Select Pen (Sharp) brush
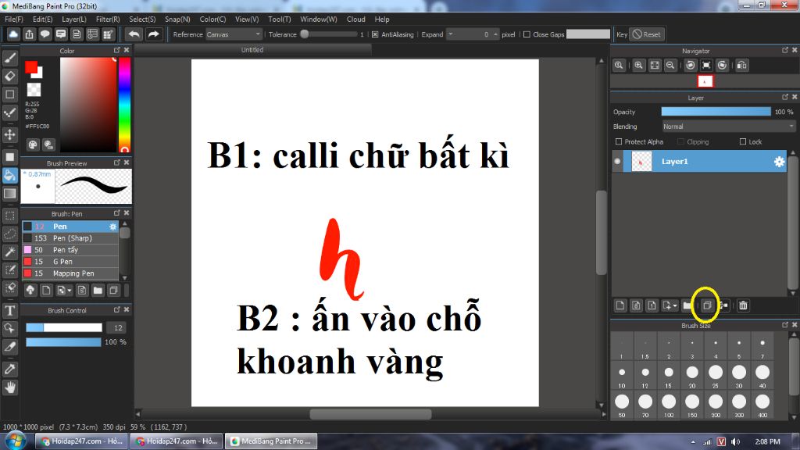Viewport: 800px width, 450px height. tap(70, 237)
